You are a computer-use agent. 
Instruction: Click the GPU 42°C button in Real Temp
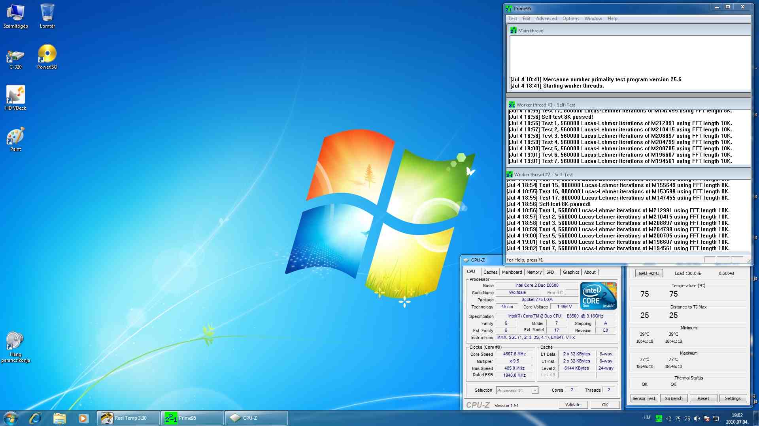[x=649, y=273]
